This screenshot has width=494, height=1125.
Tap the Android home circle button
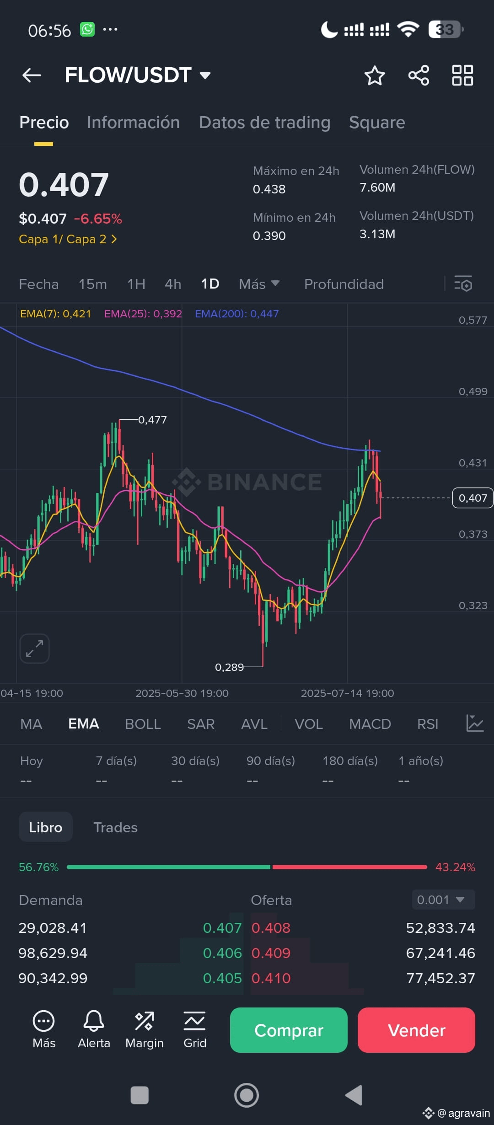[x=247, y=1095]
